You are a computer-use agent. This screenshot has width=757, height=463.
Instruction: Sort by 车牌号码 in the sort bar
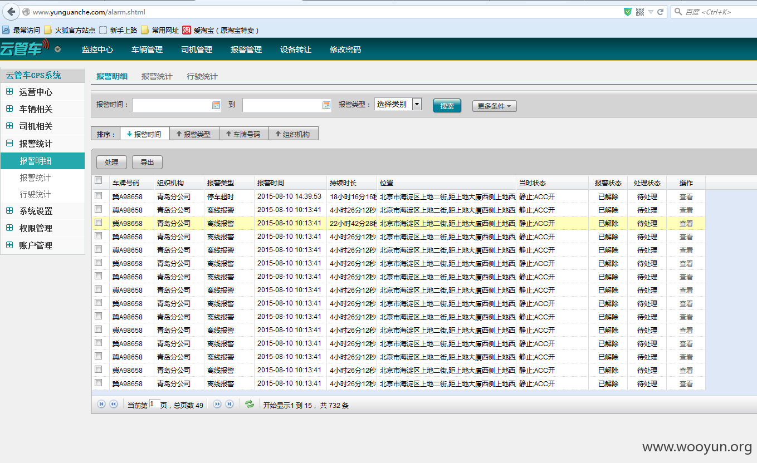click(244, 134)
